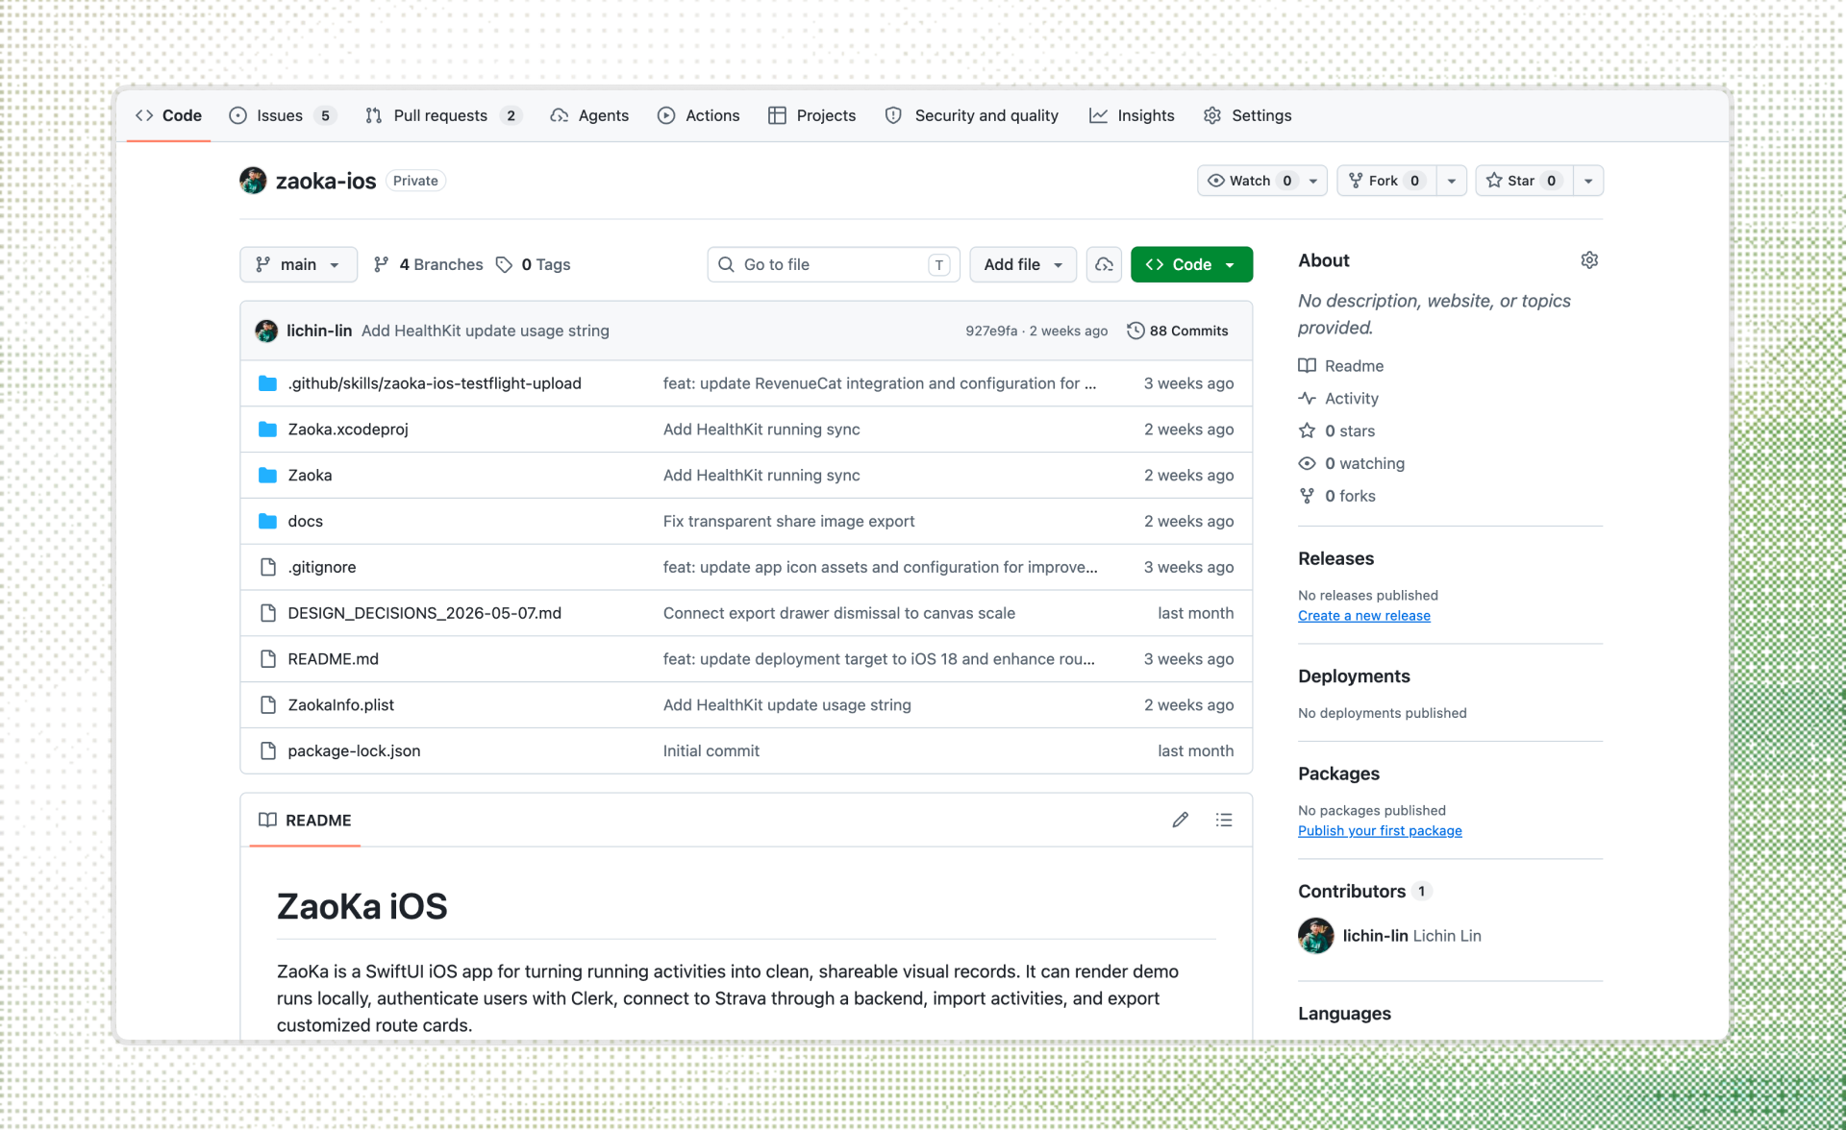Open the Packages section heading
1846x1130 pixels.
tap(1338, 774)
